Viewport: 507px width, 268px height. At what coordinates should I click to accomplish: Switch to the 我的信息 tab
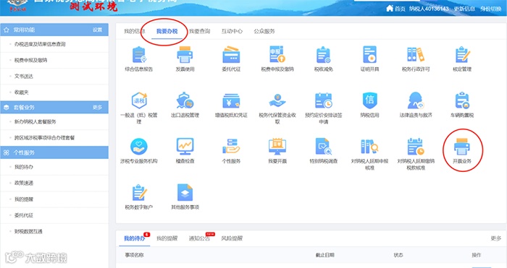[x=135, y=31]
